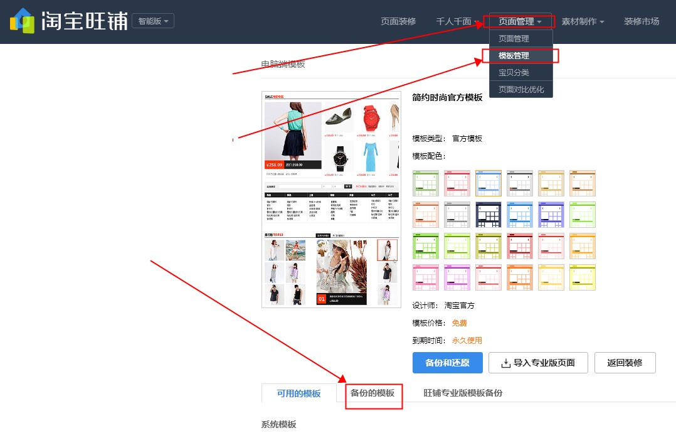This screenshot has height=433, width=676.
Task: Go to the 装修市场 section
Action: [641, 21]
